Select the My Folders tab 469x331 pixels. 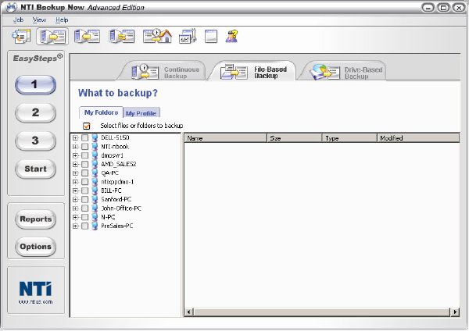coord(101,112)
